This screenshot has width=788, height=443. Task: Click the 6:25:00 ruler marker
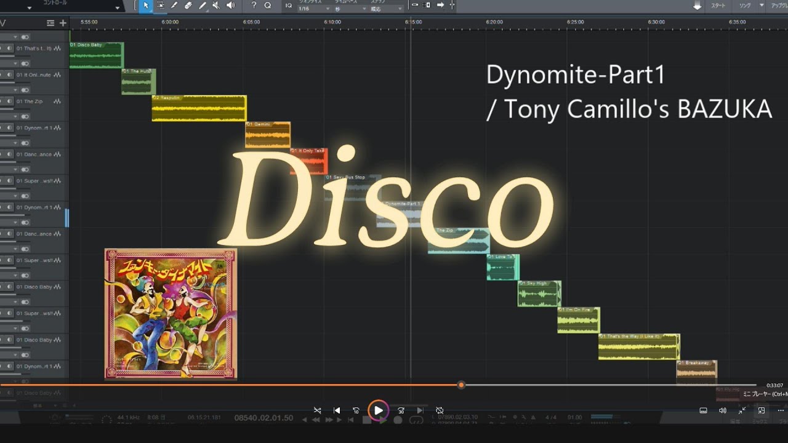click(575, 22)
